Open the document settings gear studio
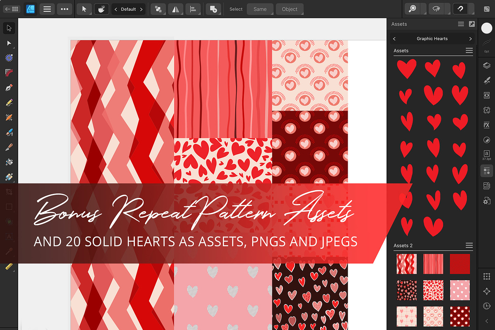The height and width of the screenshot is (330, 495). click(x=487, y=200)
